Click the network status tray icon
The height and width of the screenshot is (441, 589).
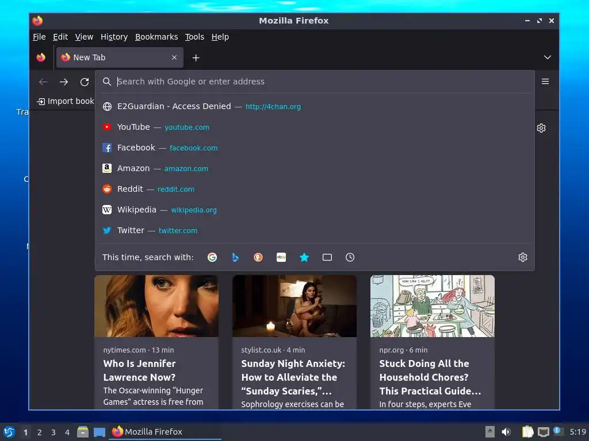click(x=543, y=432)
